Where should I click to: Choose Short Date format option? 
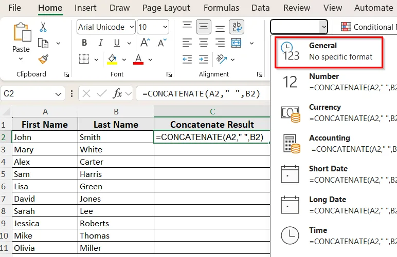pyautogui.click(x=334, y=174)
